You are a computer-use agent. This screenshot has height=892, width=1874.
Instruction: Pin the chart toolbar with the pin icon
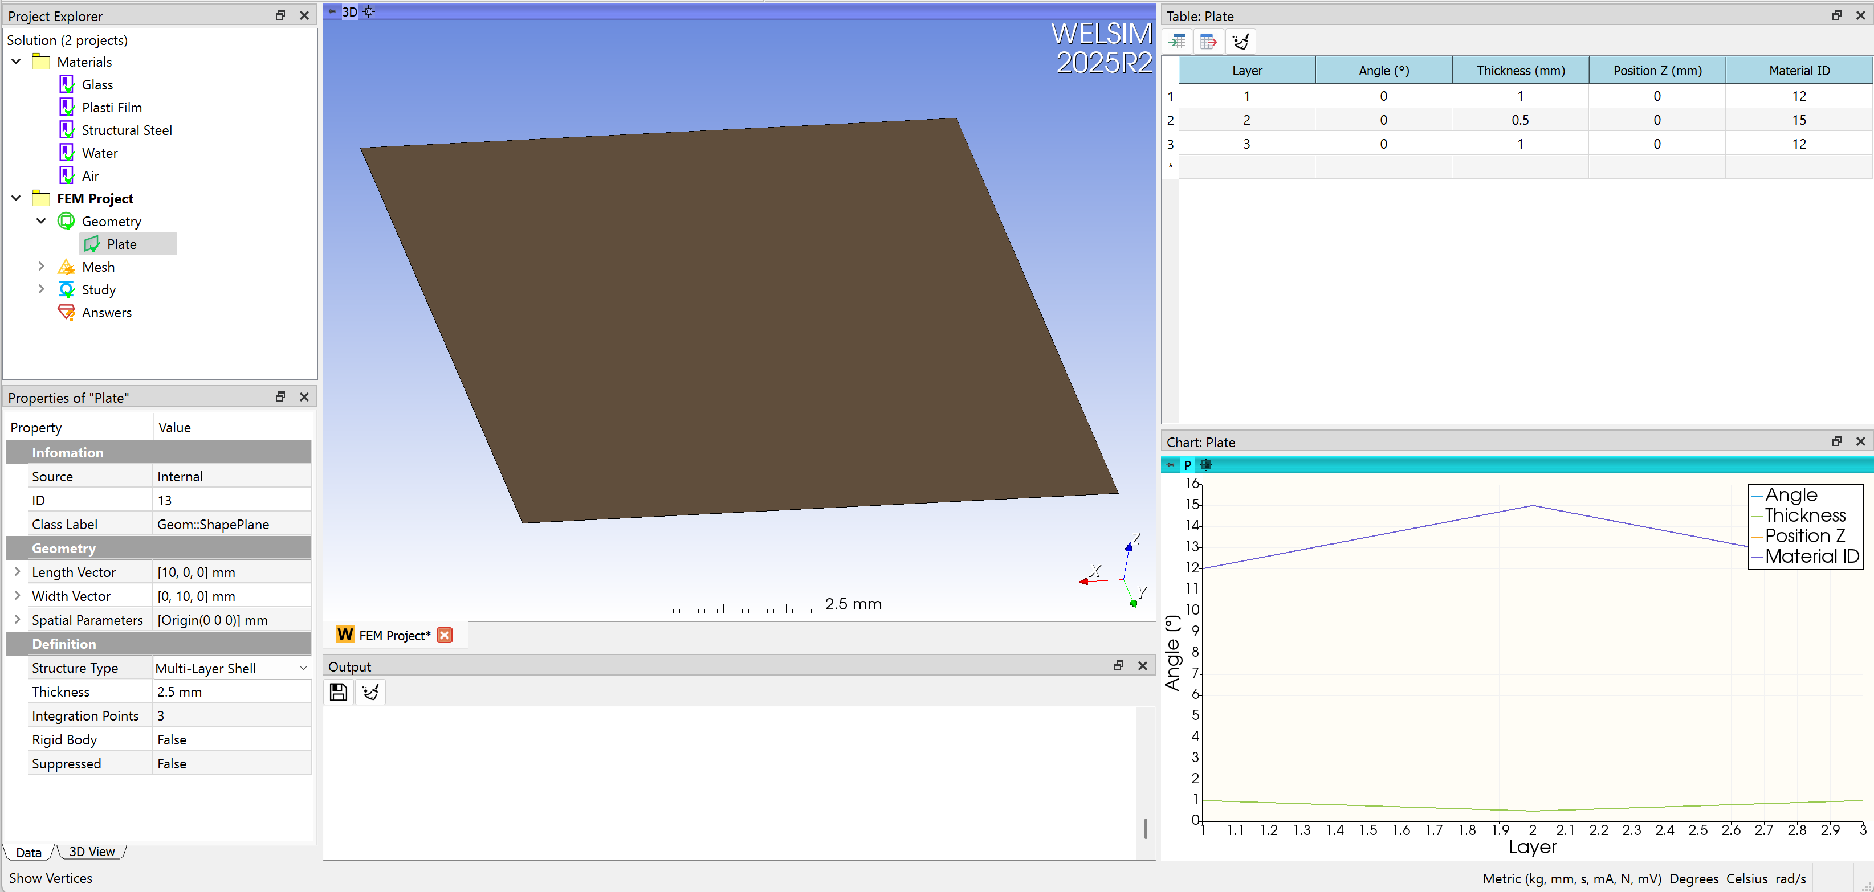(x=1171, y=465)
